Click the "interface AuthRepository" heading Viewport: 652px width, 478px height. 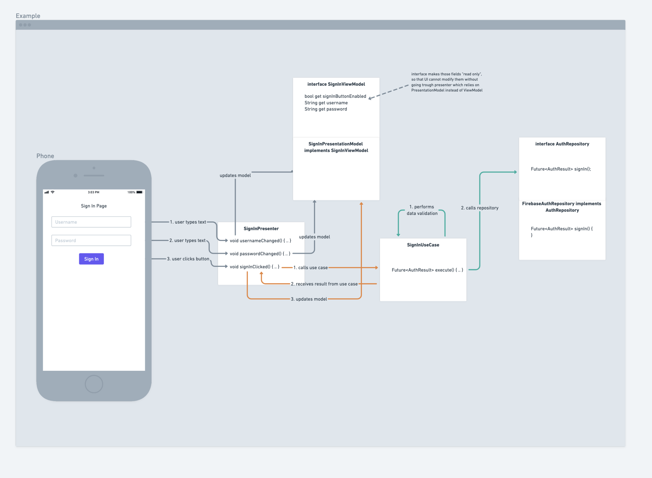[562, 144]
